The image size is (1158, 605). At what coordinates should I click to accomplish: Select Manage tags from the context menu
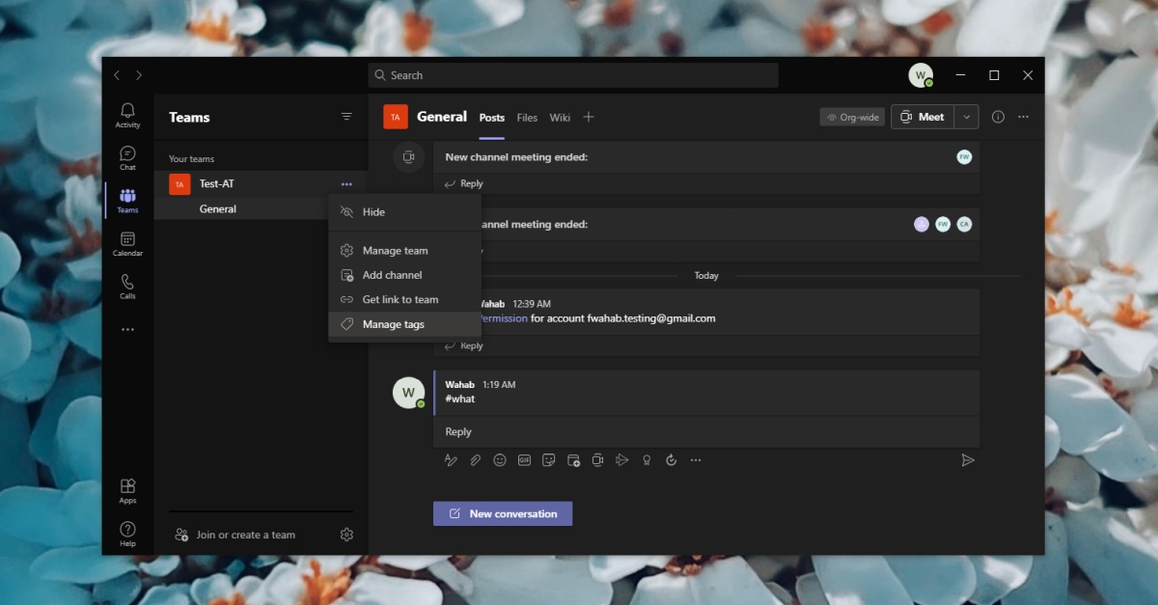[394, 323]
